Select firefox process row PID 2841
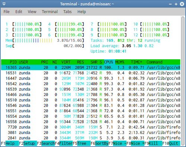The image size is (186, 147). [x=91, y=138]
